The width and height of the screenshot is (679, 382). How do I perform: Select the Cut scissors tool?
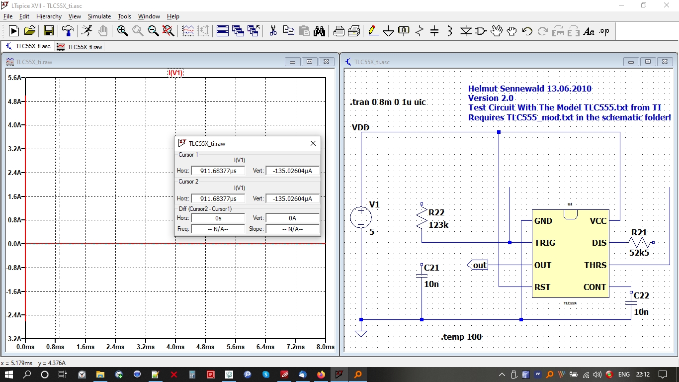coord(273,31)
